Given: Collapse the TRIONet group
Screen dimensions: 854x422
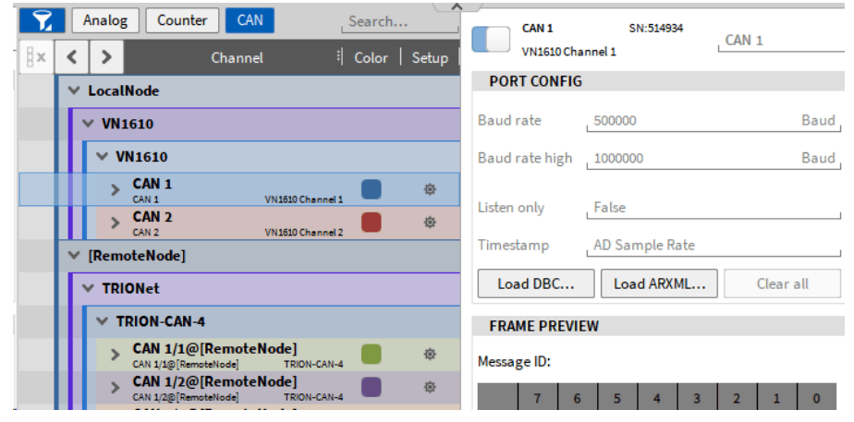Looking at the screenshot, I should pyautogui.click(x=88, y=288).
